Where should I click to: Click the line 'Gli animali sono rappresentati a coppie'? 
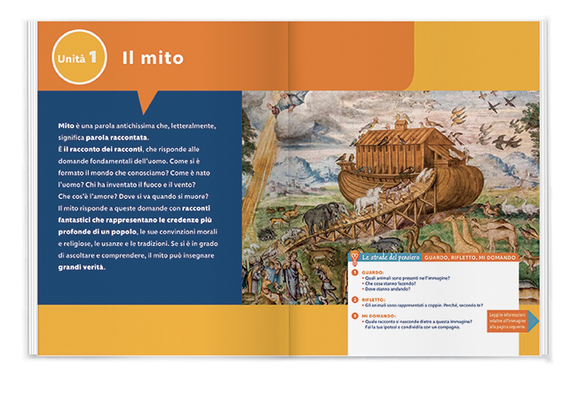tap(403, 305)
